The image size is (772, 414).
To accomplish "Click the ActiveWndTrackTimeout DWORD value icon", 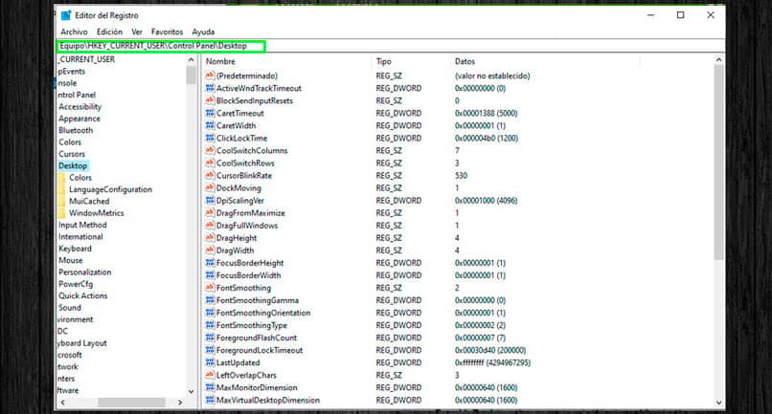I will (210, 88).
